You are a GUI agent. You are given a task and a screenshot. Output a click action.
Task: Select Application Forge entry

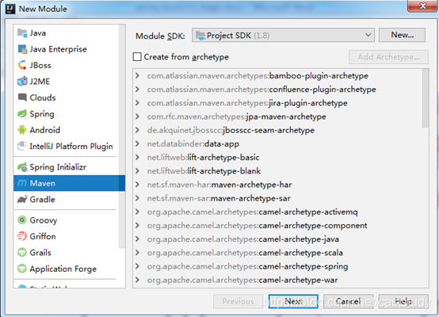(66, 269)
